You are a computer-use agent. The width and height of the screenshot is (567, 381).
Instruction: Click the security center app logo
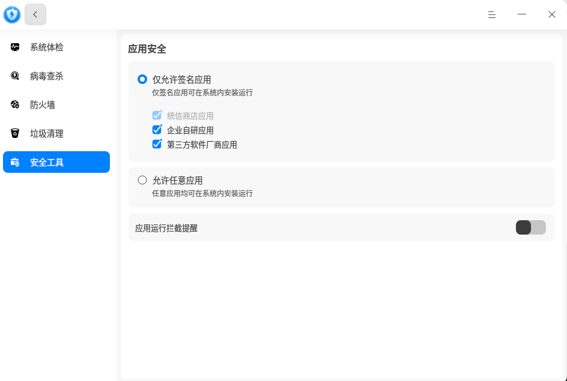11,14
